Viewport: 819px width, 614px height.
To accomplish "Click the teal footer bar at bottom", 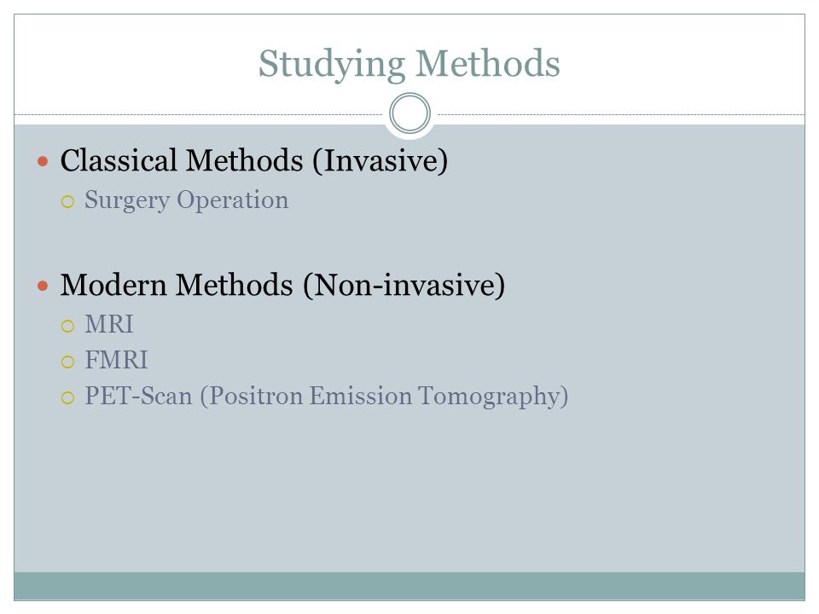I will 409,586.
